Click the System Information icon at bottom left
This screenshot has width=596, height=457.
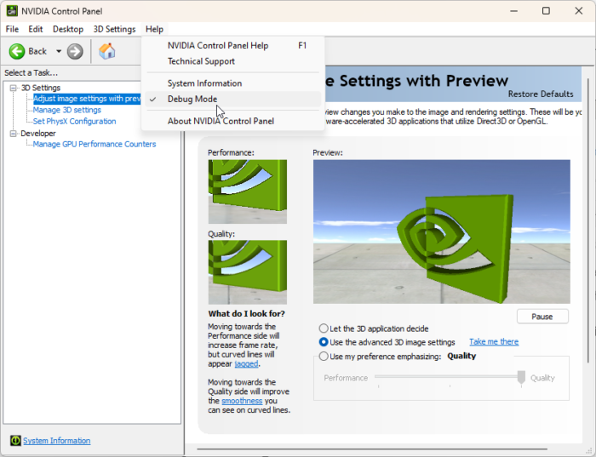(x=15, y=440)
